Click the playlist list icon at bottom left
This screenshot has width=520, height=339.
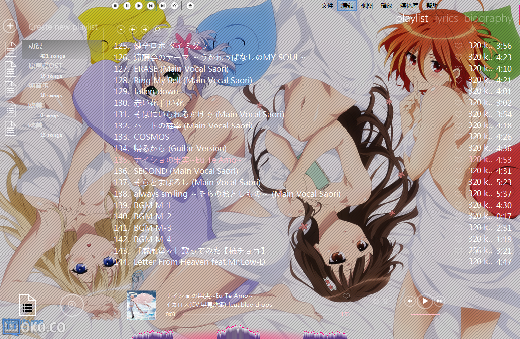tap(27, 305)
